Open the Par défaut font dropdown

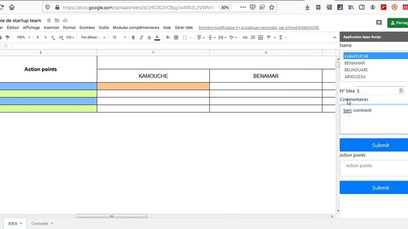coord(93,38)
